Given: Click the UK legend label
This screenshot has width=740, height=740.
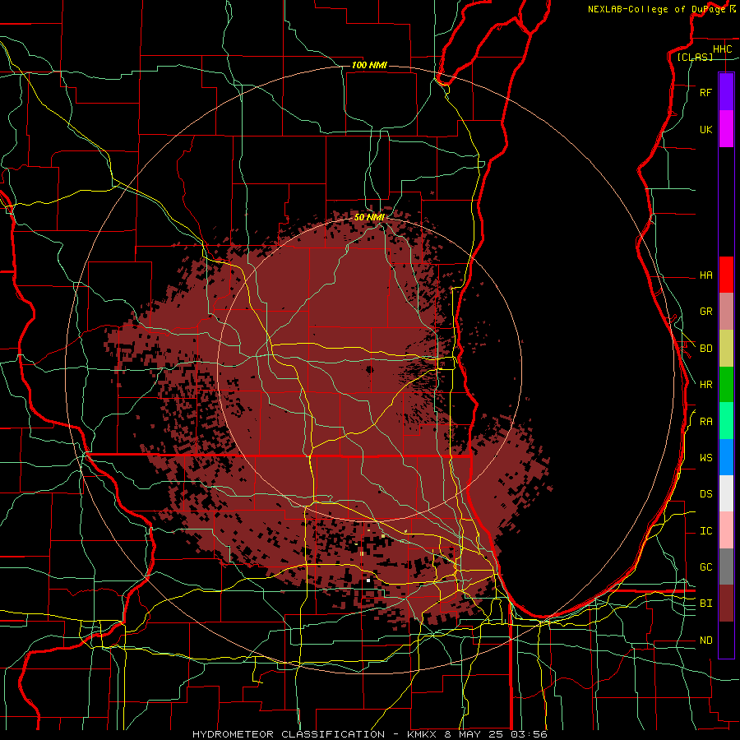Looking at the screenshot, I should (x=705, y=129).
